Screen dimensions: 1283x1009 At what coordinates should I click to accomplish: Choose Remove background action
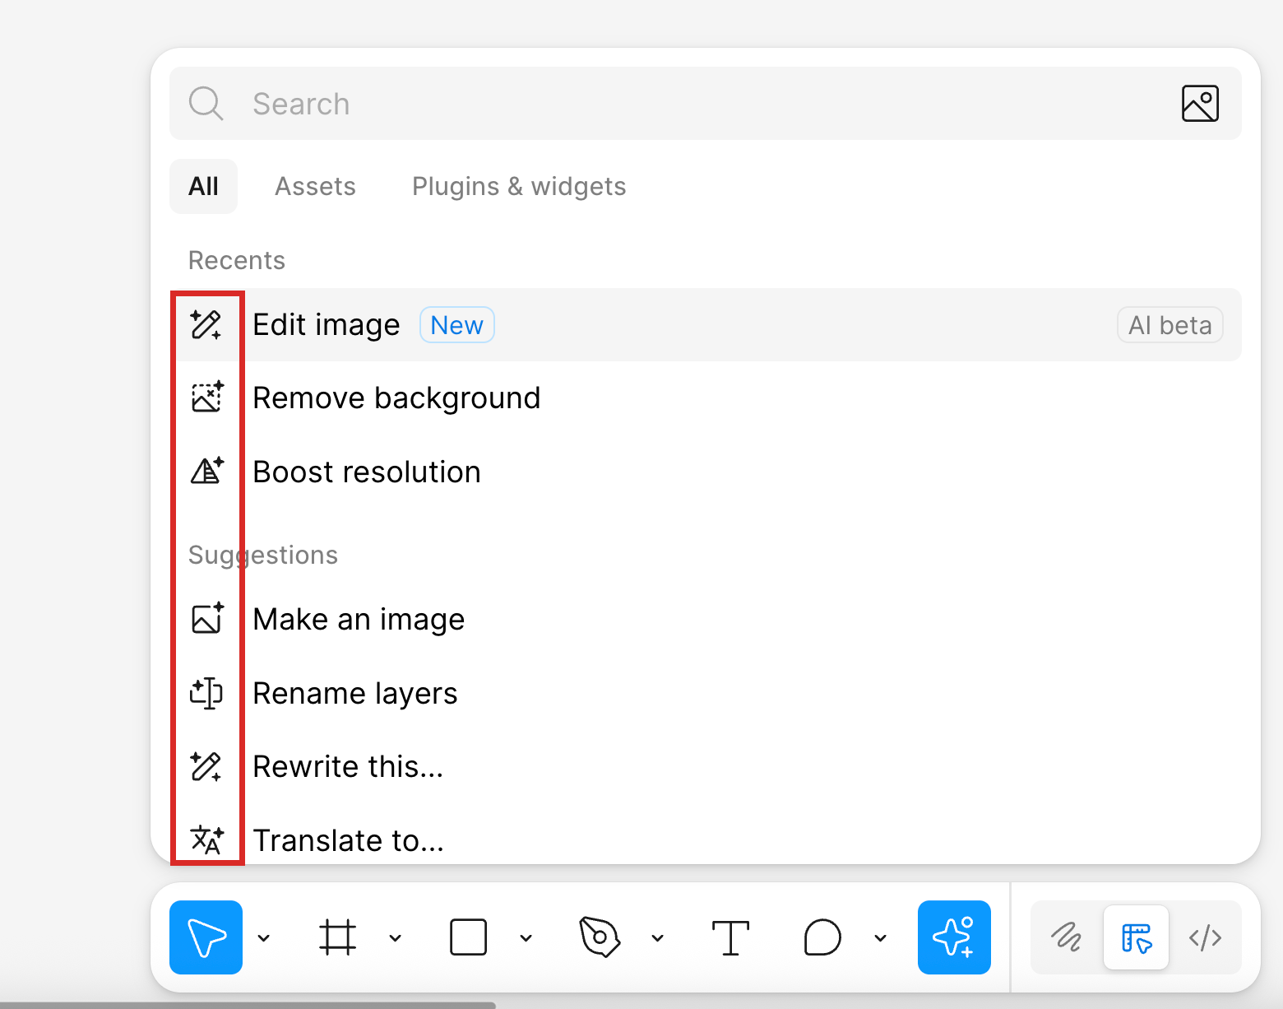click(706, 398)
